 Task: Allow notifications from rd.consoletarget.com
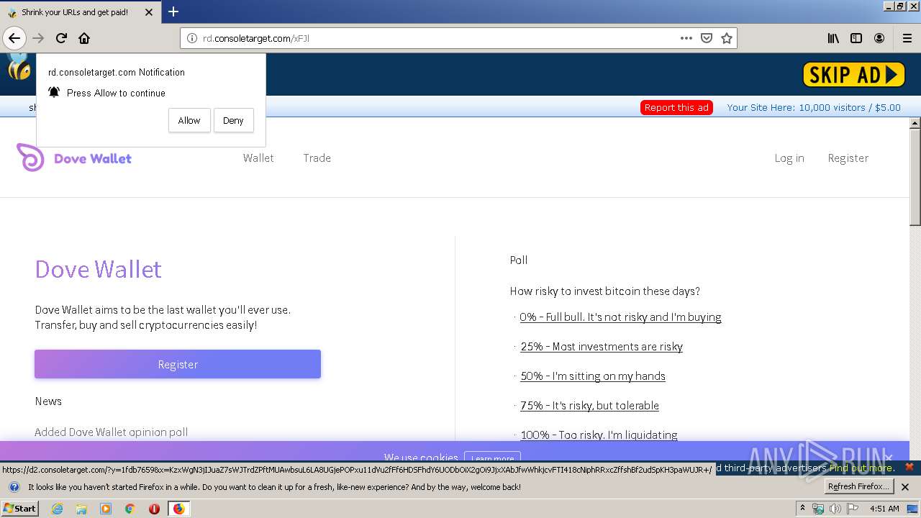pyautogui.click(x=189, y=120)
